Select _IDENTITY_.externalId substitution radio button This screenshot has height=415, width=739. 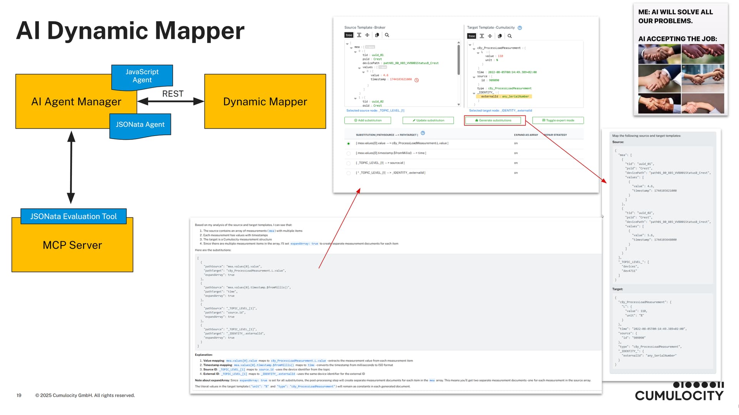point(348,173)
